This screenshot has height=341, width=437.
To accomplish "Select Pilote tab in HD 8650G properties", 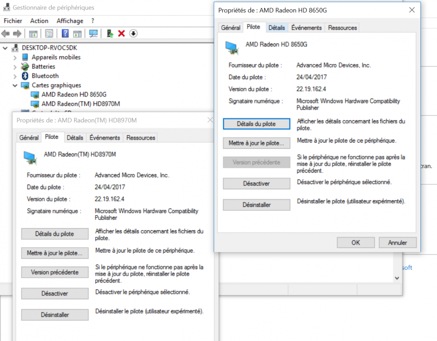I will pos(253,27).
